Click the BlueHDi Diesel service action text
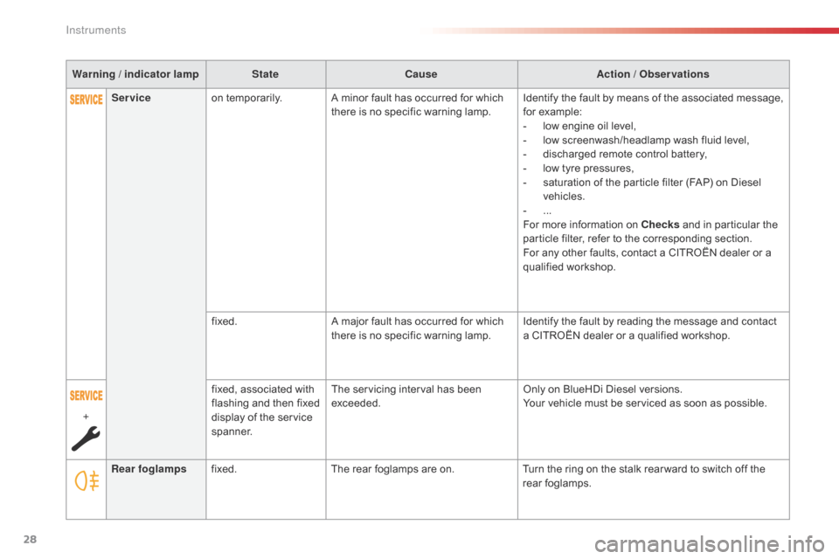The image size is (839, 559). [x=645, y=397]
